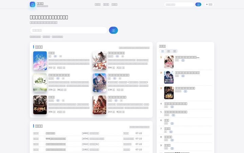
Task: Open the middle header navigation link
Action: click(106, 4)
